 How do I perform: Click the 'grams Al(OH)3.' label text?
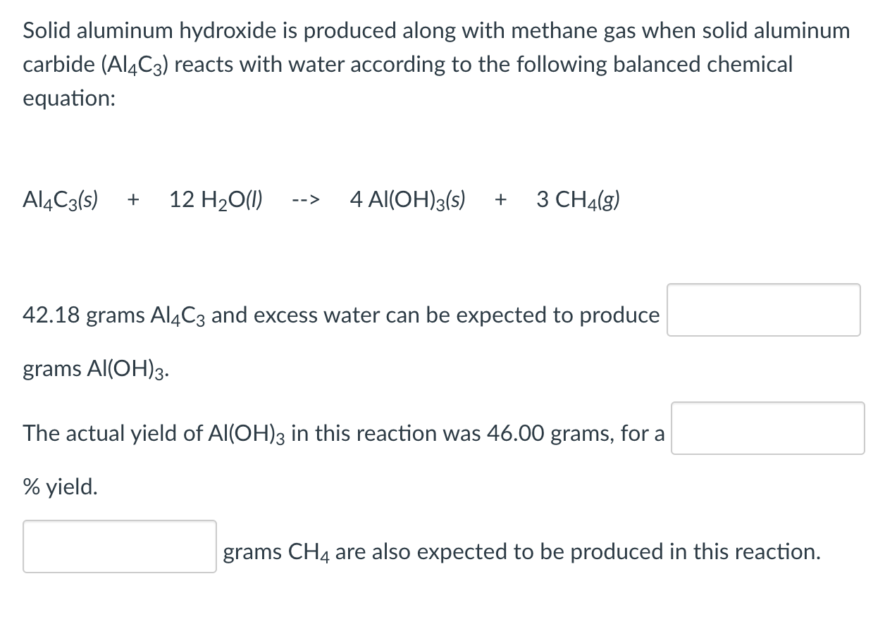point(96,369)
